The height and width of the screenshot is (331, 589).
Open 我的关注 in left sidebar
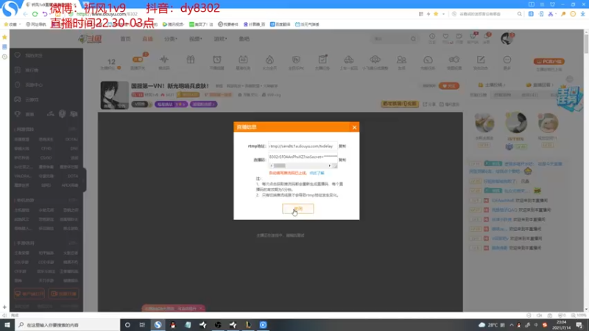pyautogui.click(x=34, y=56)
